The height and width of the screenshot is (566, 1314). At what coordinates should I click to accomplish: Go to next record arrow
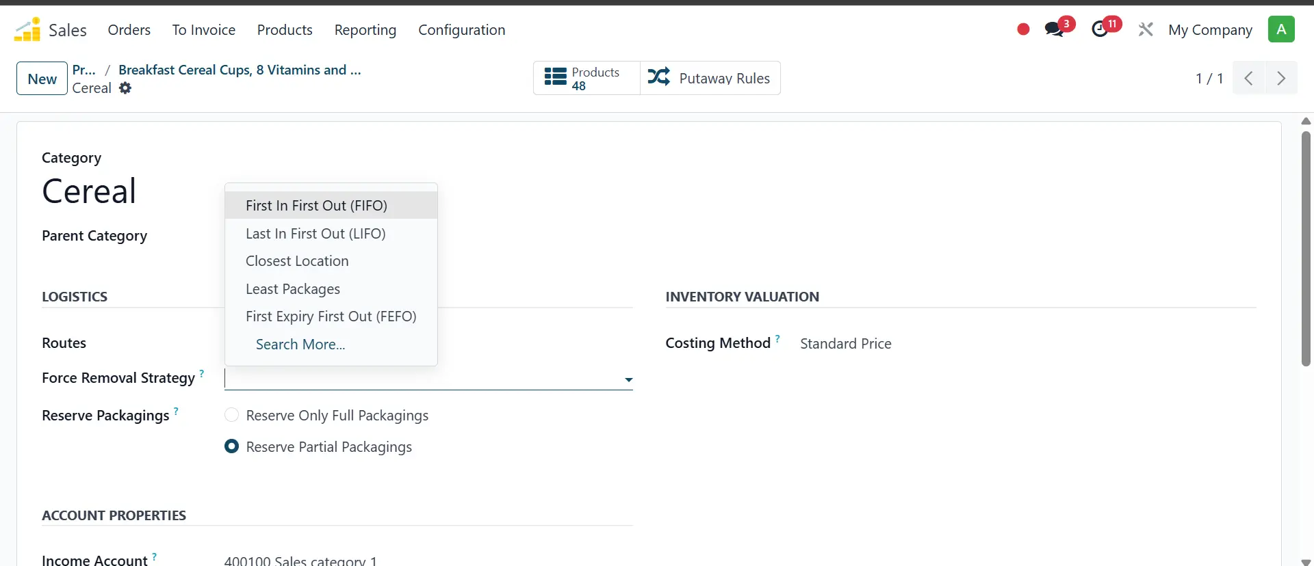[1281, 79]
